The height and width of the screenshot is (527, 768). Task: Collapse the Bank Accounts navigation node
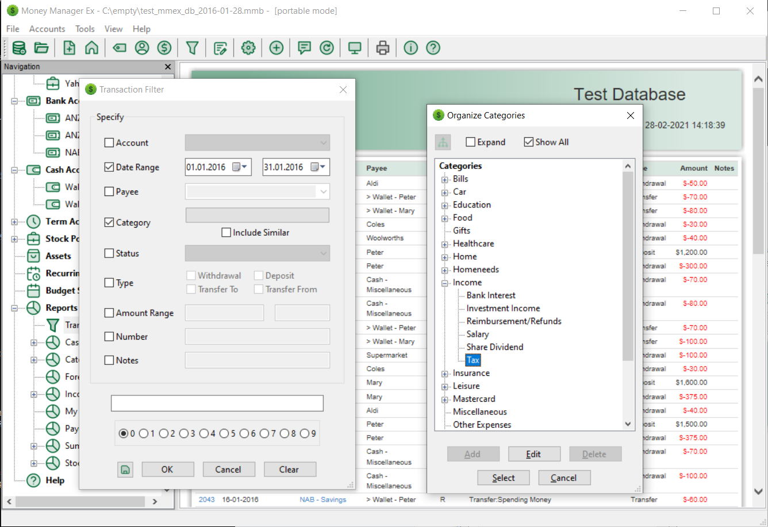coord(16,101)
